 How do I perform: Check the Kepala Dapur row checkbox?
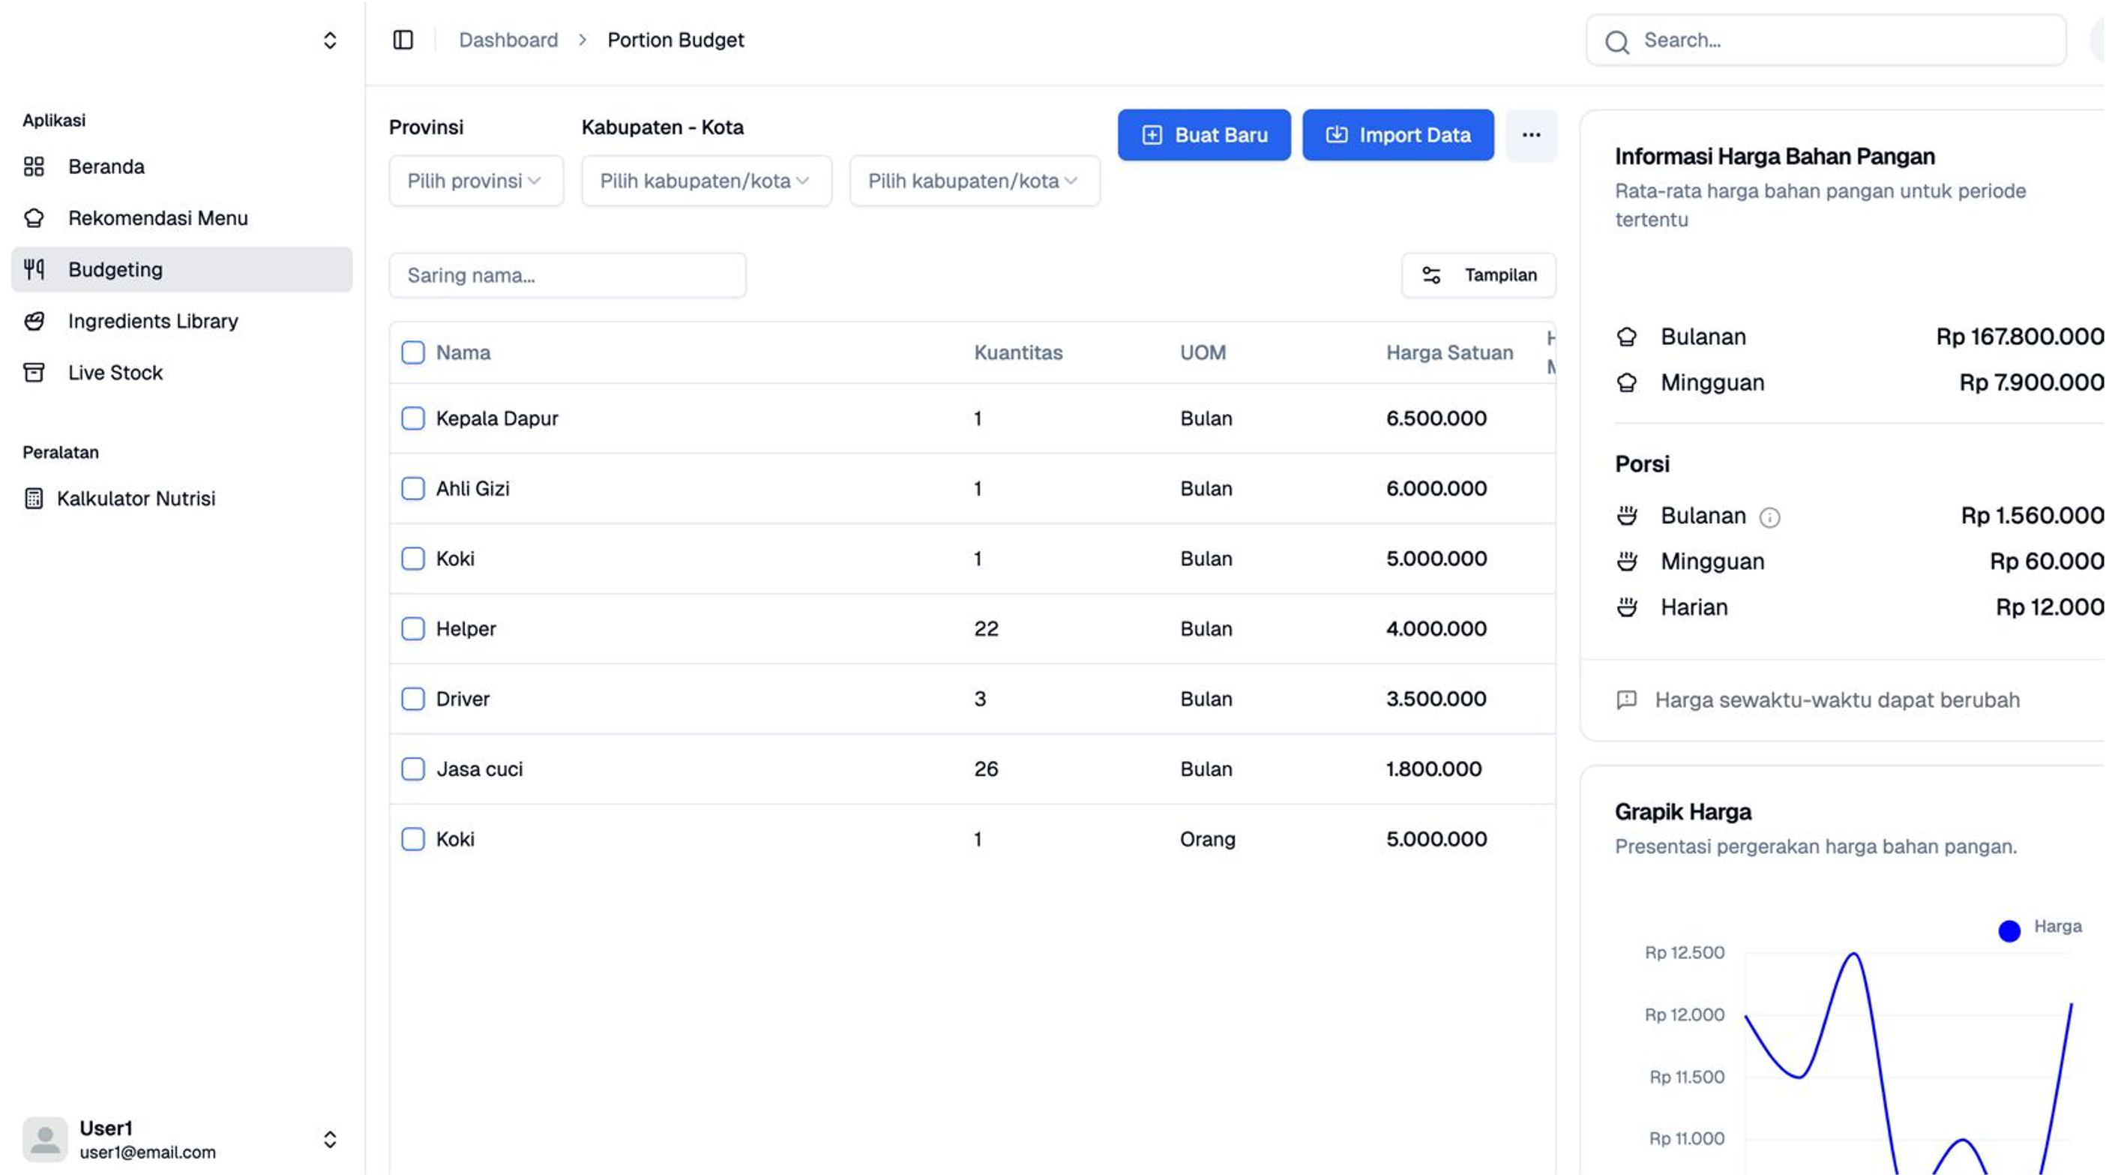[x=413, y=418]
